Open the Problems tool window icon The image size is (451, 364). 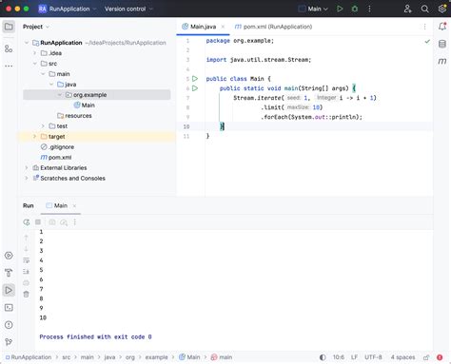[x=9, y=325]
